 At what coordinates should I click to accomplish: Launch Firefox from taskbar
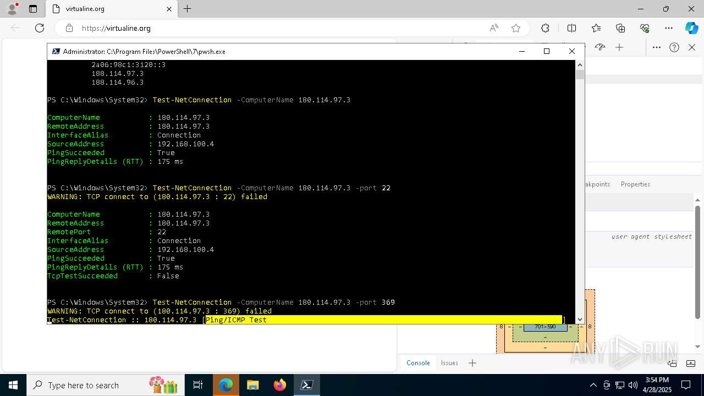coord(279,385)
